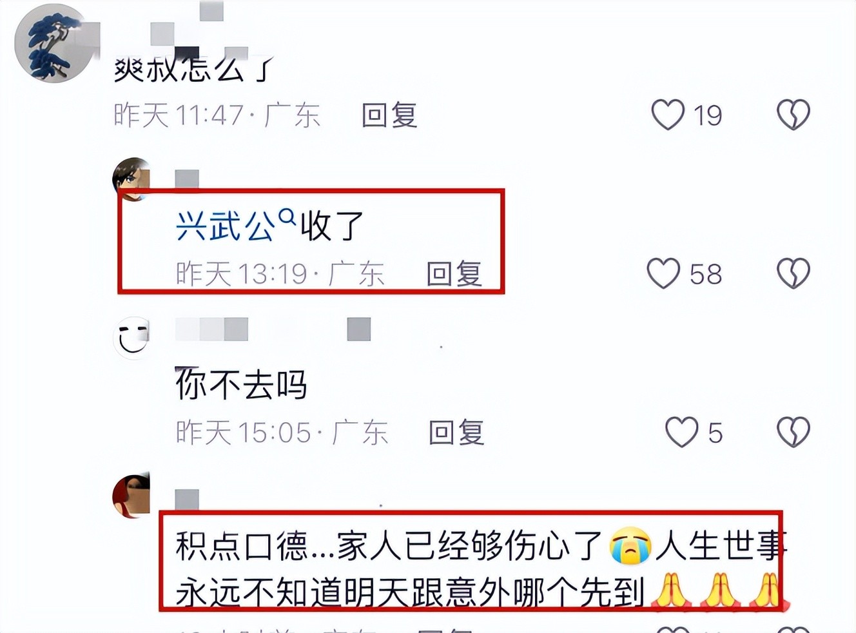Image resolution: width=856 pixels, height=633 pixels.
Task: Open profile of smiley face avatar user
Action: (x=131, y=336)
